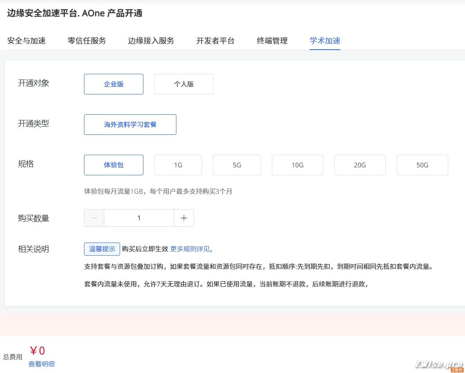465x373 pixels.
Task: Select the 1G specification
Action: pyautogui.click(x=178, y=165)
